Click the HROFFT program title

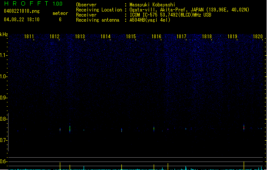point(26,3)
